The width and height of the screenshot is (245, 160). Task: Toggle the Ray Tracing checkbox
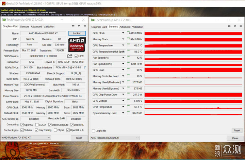pyautogui.click(x=36, y=130)
